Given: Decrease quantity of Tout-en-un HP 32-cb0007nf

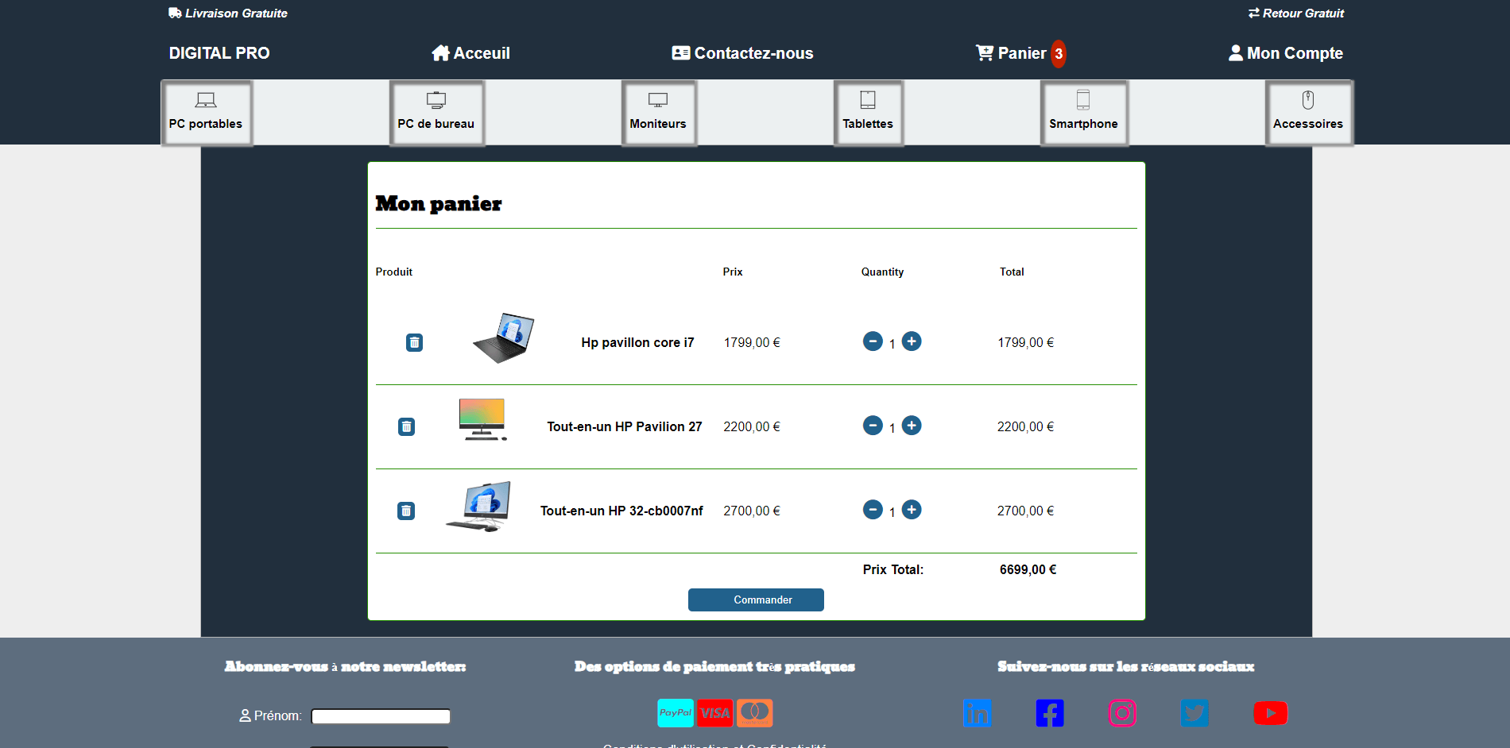Looking at the screenshot, I should coord(873,510).
